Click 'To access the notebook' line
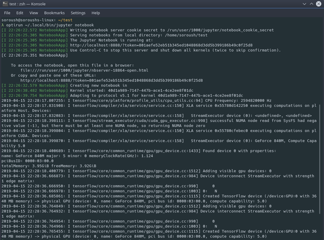 click(x=72, y=65)
